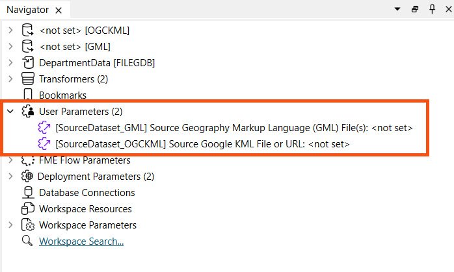Screen dimensions: 454x272
Task: Select FME Flow Parameters tree item
Action: point(85,160)
